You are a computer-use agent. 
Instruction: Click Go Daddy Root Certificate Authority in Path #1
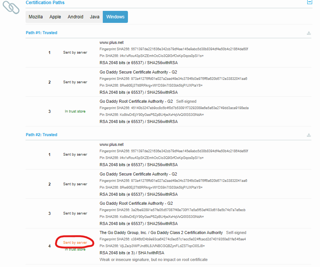tap(136, 101)
